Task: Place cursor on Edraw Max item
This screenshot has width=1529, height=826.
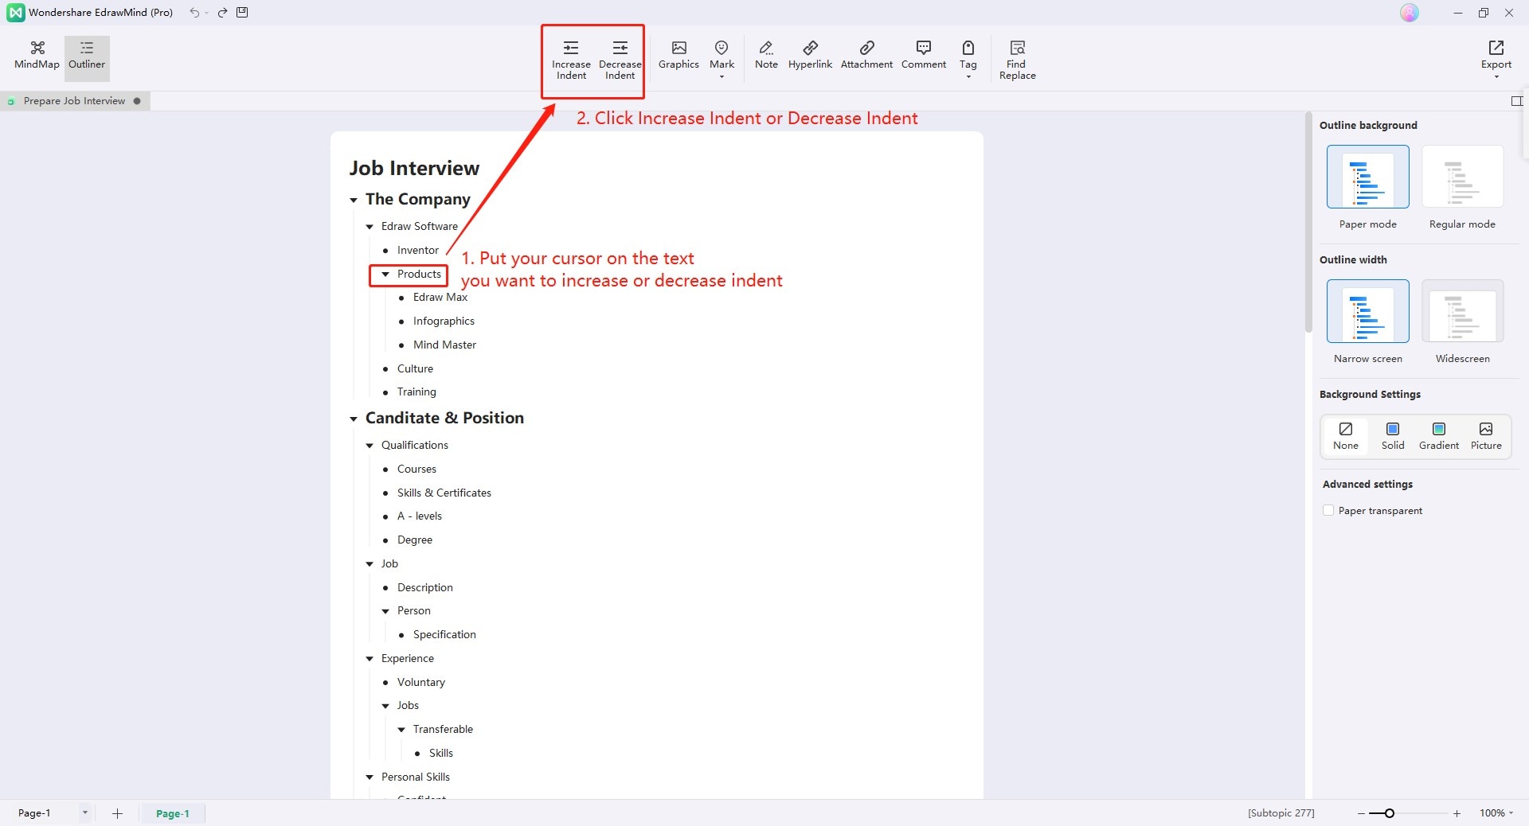Action: tap(440, 298)
